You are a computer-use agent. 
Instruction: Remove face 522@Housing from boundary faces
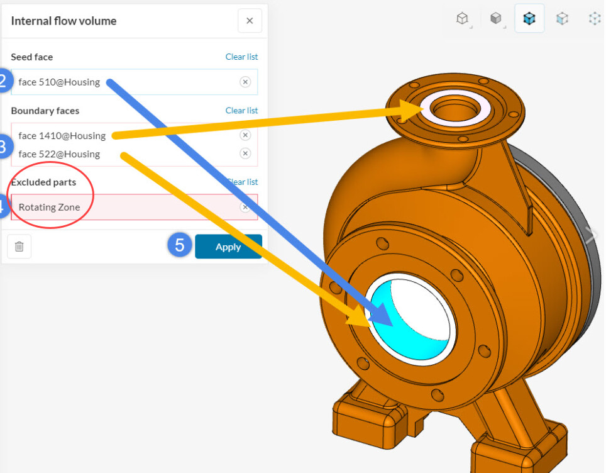[245, 153]
